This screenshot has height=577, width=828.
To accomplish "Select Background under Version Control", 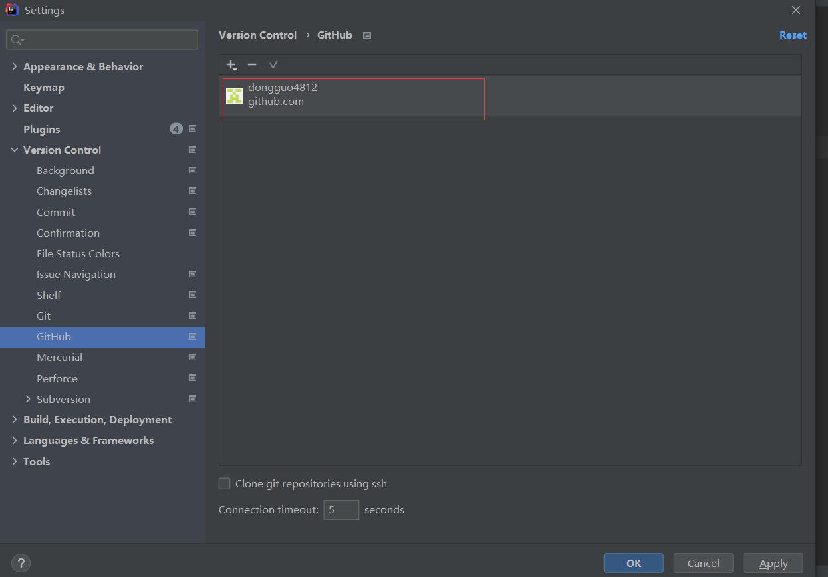I will coord(65,170).
